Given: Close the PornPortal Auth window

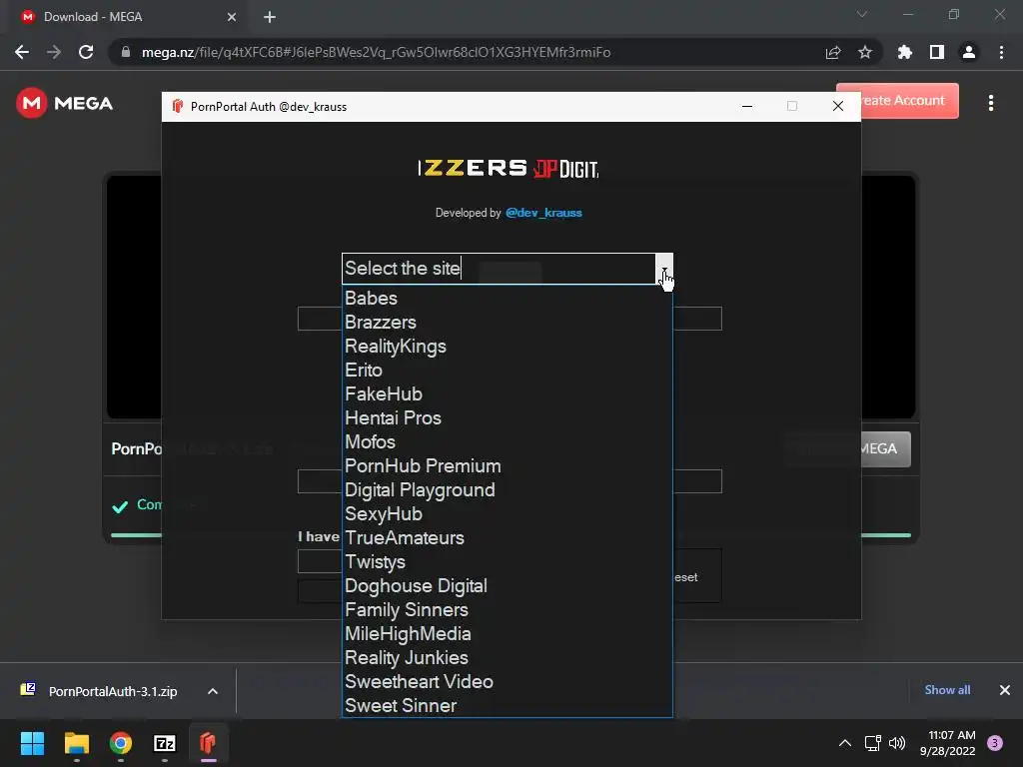Looking at the screenshot, I should pyautogui.click(x=838, y=106).
